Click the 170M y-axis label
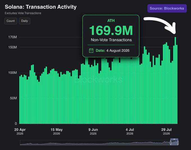Image resolution: width=191 pixels, height=150 pixels. (13, 37)
